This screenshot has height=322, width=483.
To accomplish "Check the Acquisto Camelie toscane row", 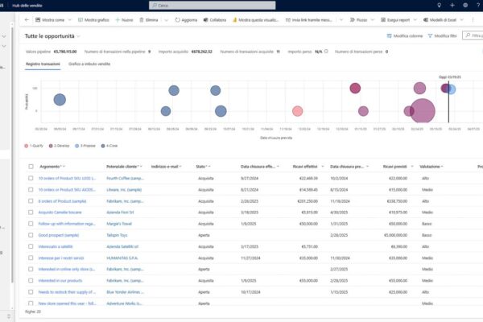I will pyautogui.click(x=31, y=213).
